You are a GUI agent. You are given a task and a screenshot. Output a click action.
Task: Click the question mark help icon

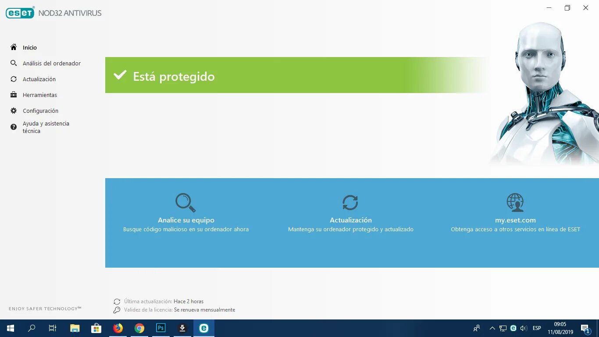[x=14, y=127]
